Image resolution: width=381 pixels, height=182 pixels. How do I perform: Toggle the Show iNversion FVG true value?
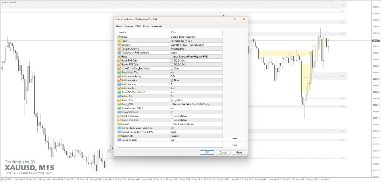[172, 108]
